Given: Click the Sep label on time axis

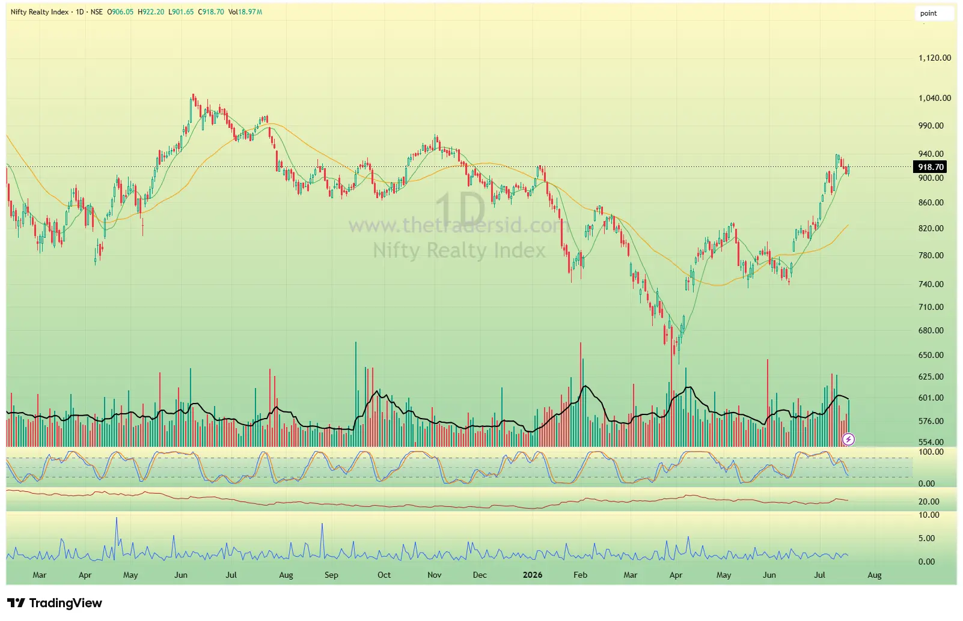Looking at the screenshot, I should [331, 575].
